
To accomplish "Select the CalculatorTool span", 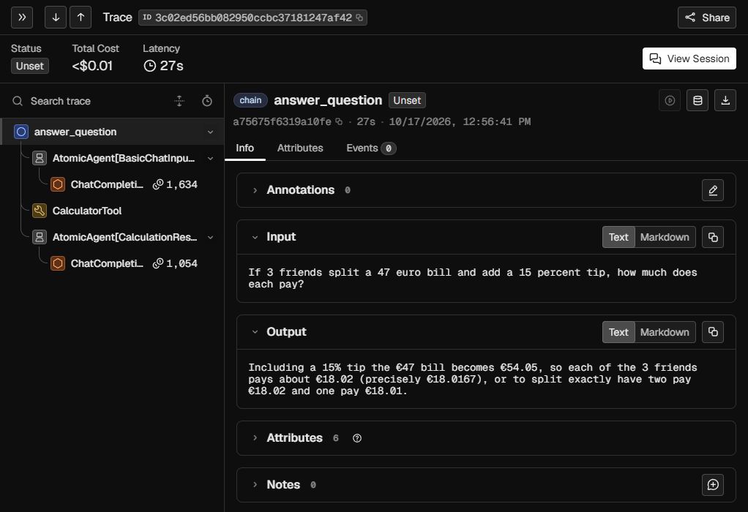I will 112,211.
